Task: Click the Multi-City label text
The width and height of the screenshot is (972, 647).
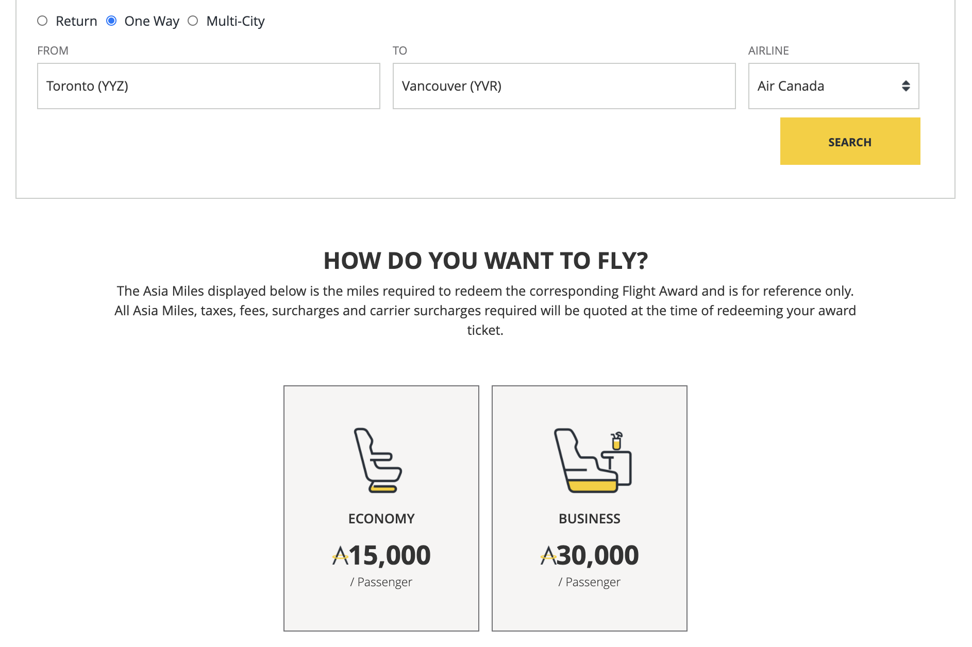Action: tap(236, 21)
